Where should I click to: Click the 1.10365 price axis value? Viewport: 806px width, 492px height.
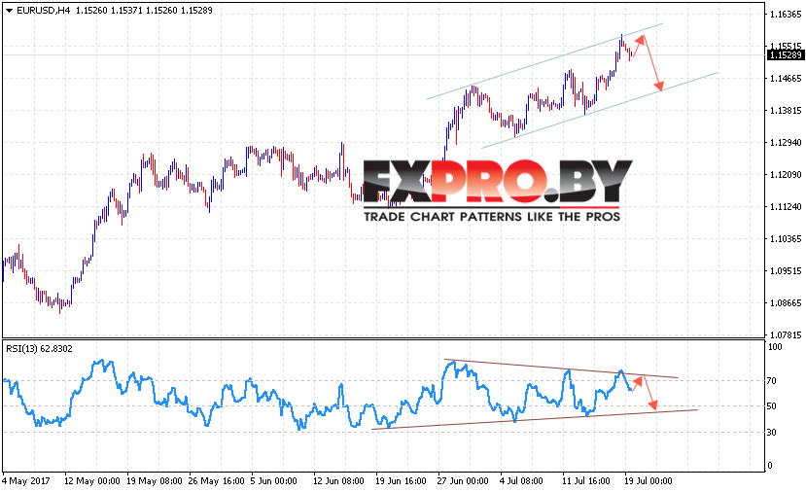click(786, 238)
